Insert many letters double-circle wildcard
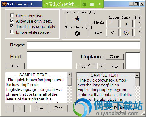 click(x=113, y=32)
